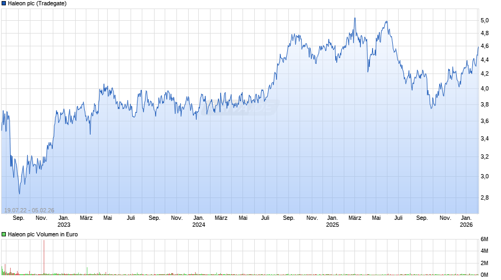Screen dimensions: 501x280
Task: Click the 3,6 price axis label
Action: (484, 121)
